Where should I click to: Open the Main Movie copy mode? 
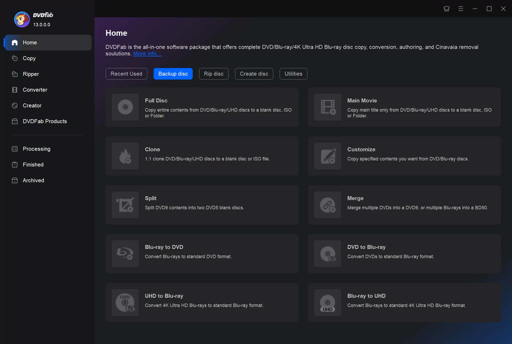404,107
